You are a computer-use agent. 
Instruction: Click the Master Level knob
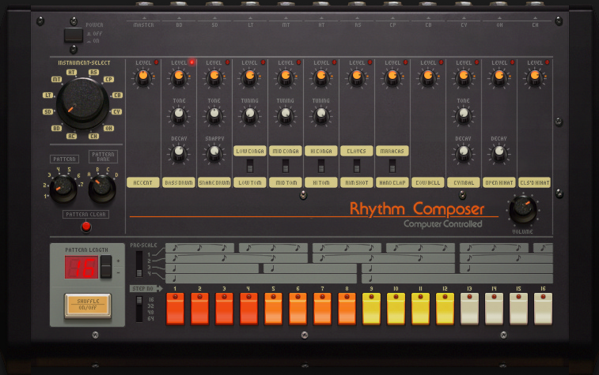143,77
